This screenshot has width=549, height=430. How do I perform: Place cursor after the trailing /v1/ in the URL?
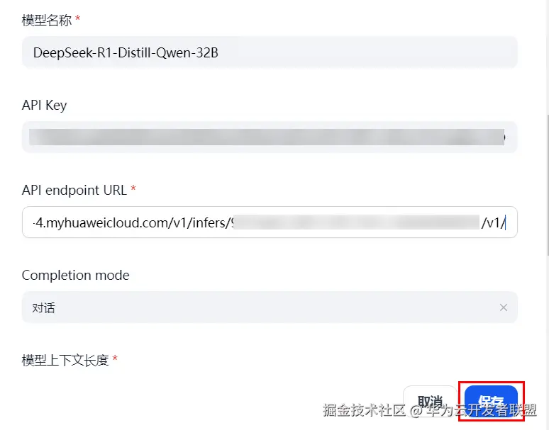click(506, 222)
